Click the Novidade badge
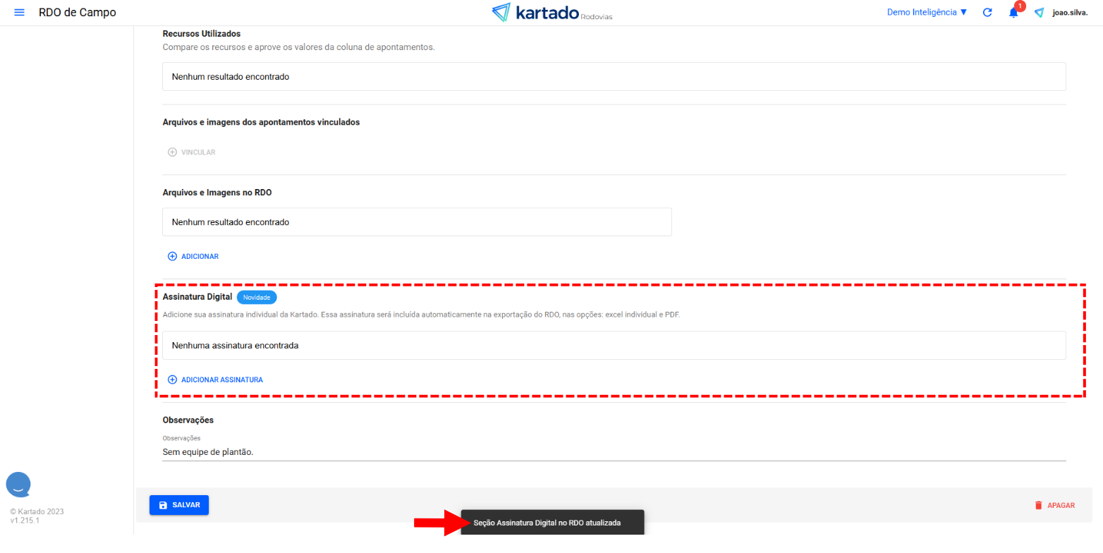 point(257,298)
